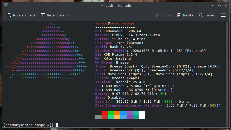Click the CPU text 'AMD Ryzen 7 5700X'
The height and width of the screenshot is (130, 231).
click(123, 86)
